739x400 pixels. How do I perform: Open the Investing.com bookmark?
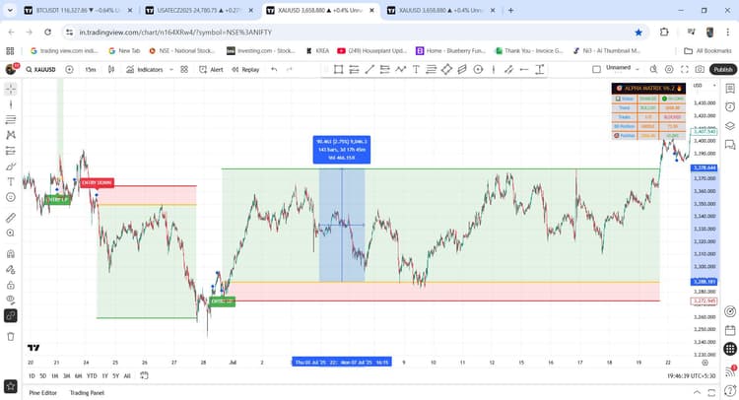[261, 50]
